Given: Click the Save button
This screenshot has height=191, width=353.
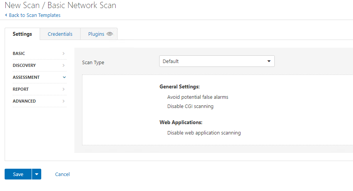Looking at the screenshot, I should point(18,174).
